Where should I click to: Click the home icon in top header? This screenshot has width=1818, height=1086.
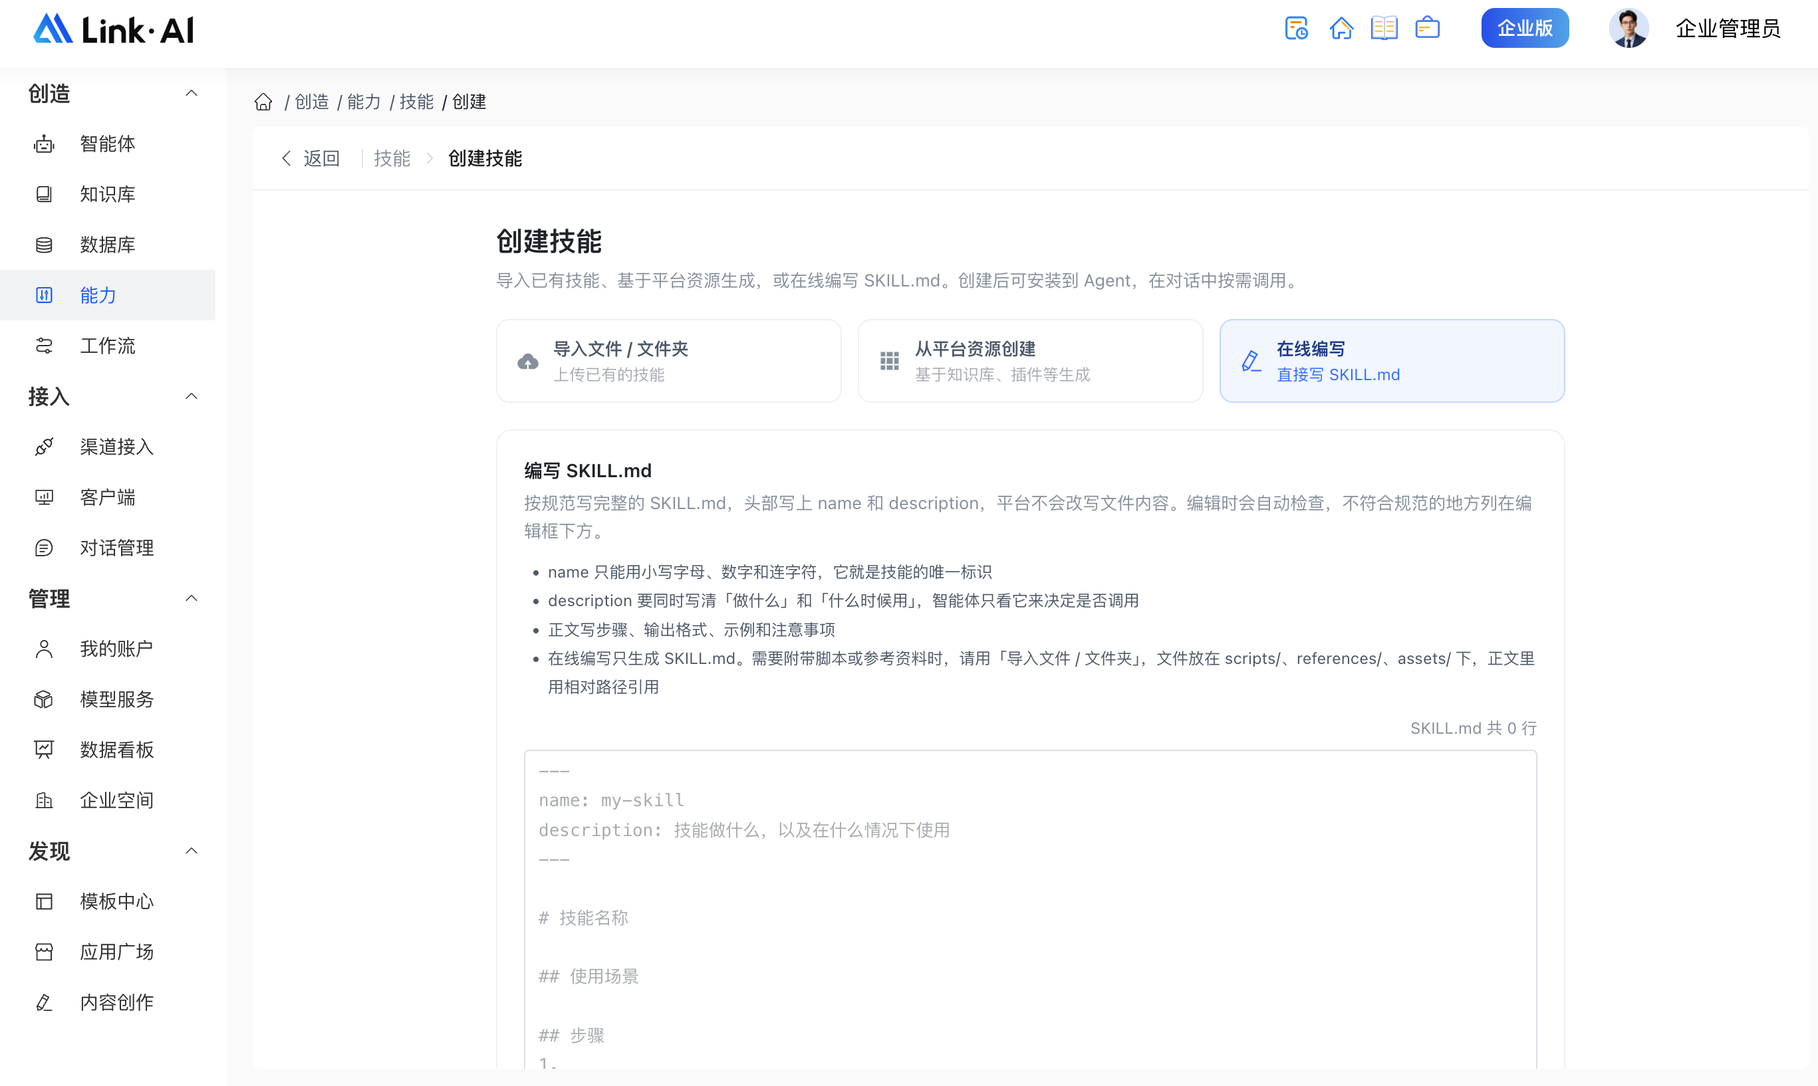click(1341, 29)
